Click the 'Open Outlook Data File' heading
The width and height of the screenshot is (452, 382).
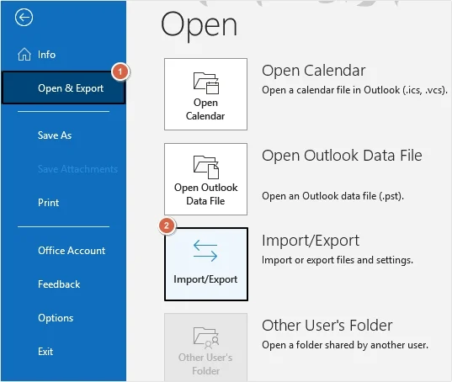(342, 156)
